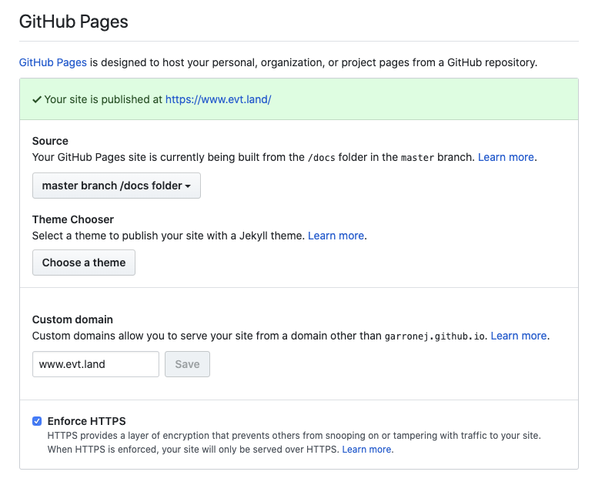Open the blue GitHub Pages intro link
The width and height of the screenshot is (595, 485).
pyautogui.click(x=53, y=62)
